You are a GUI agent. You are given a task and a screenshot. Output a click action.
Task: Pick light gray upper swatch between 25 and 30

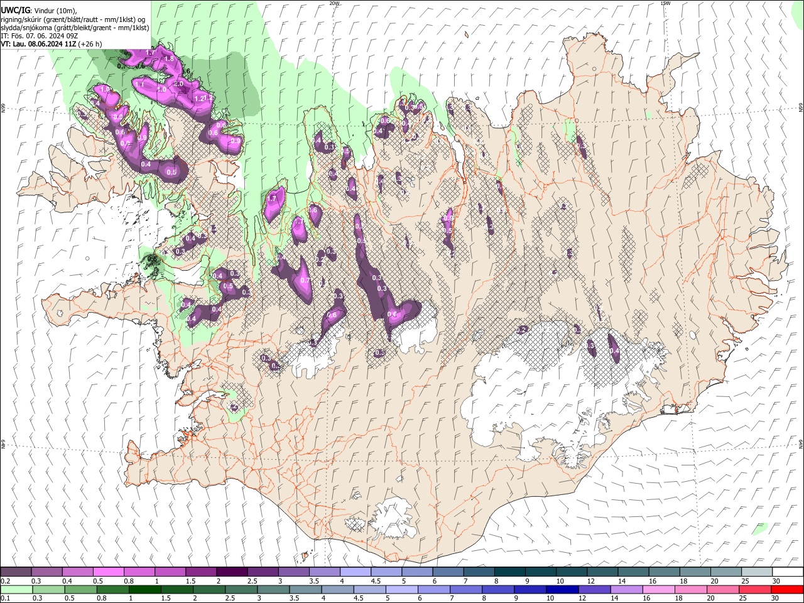click(x=757, y=572)
